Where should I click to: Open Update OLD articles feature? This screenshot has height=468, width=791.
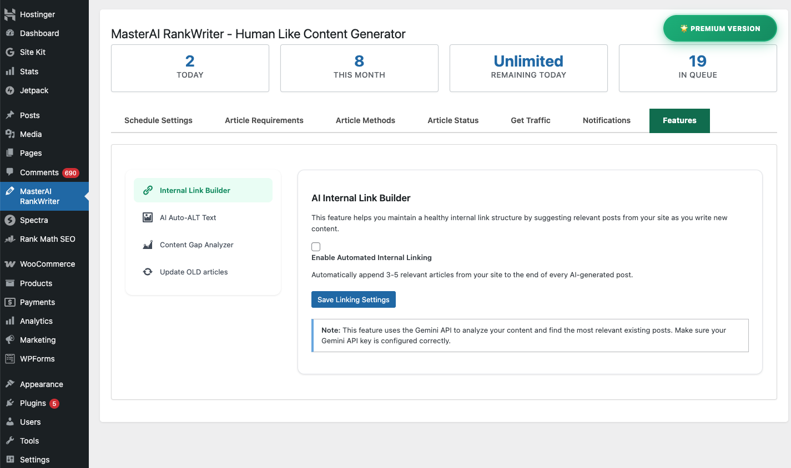[203, 272]
